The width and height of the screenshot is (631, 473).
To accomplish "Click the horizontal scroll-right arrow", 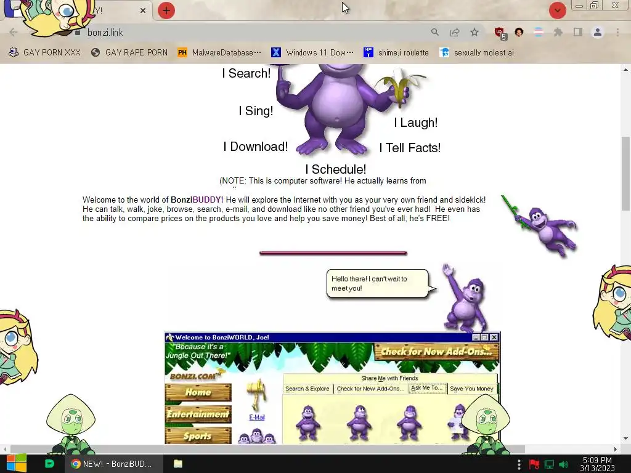I will (616, 449).
